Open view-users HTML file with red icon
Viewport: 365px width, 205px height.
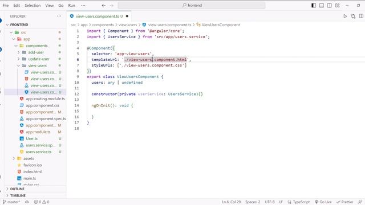point(43,79)
